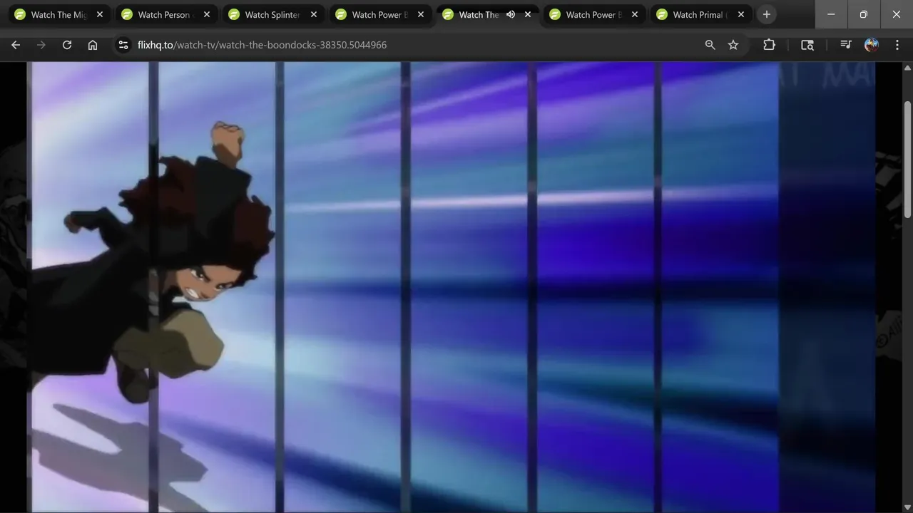Screen dimensions: 913x513
Task: Click the page vertical scrollbar thumb
Action: (x=907, y=160)
